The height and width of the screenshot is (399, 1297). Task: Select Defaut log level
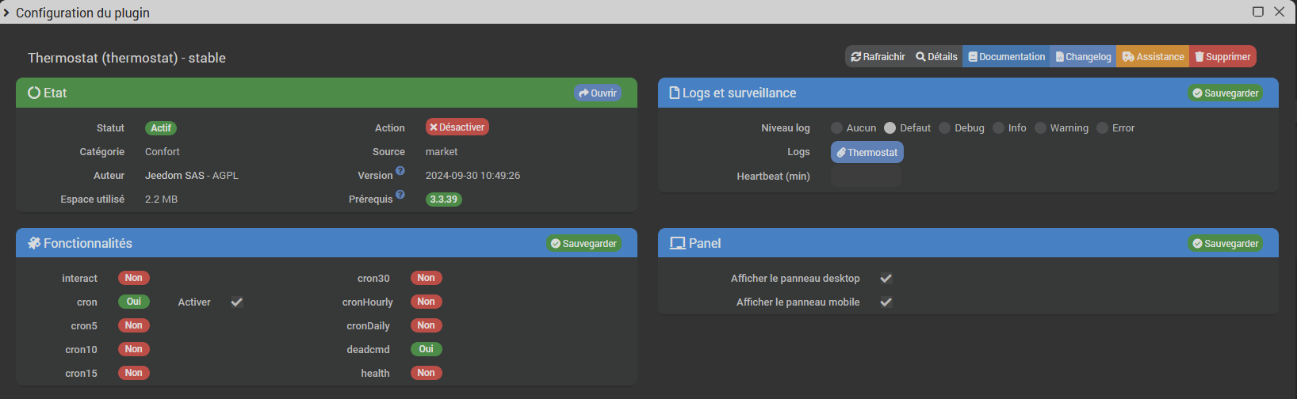point(890,127)
